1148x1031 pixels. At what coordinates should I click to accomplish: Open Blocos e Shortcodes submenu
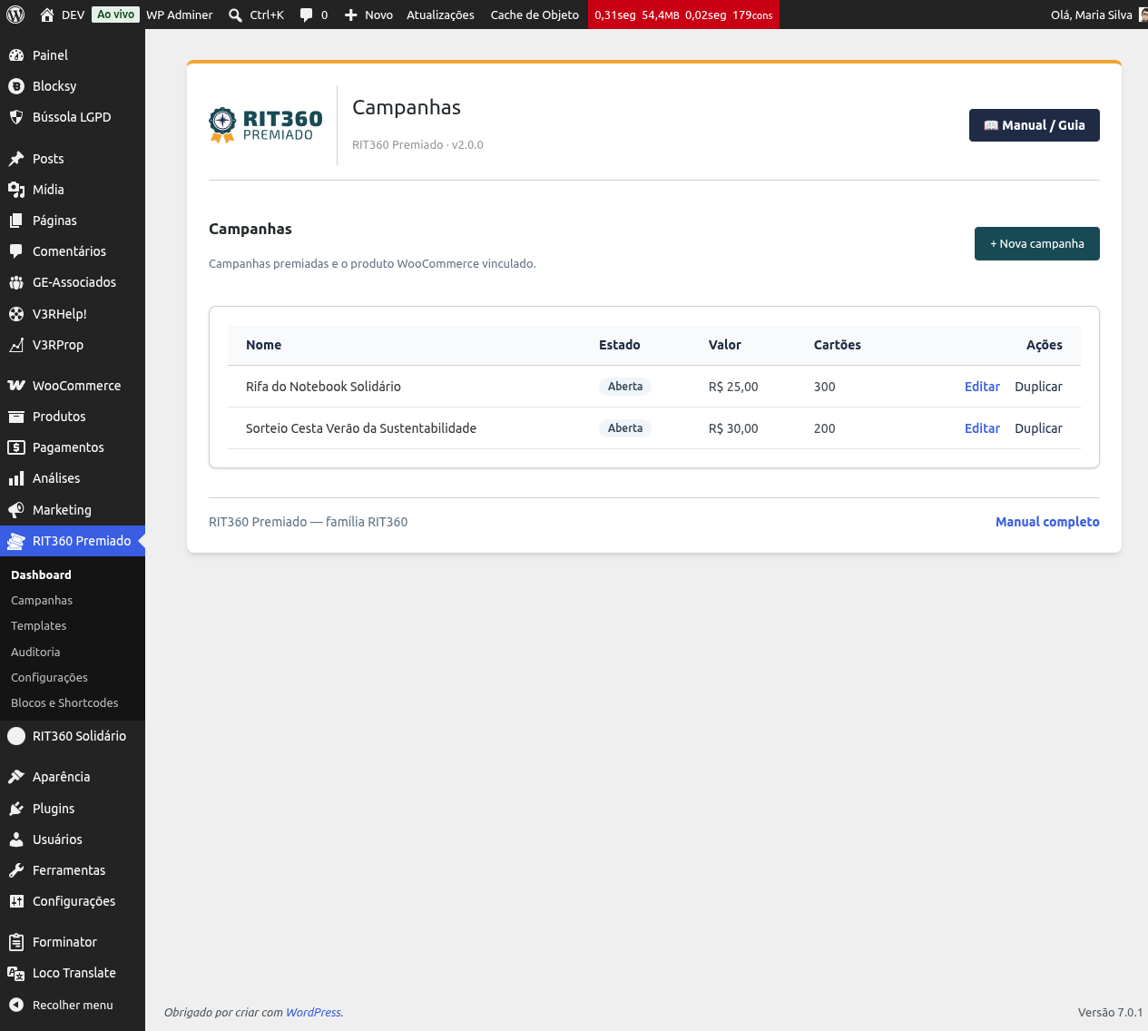pyautogui.click(x=64, y=702)
